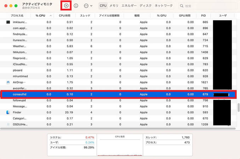Select the Categori... process row

coord(118,118)
